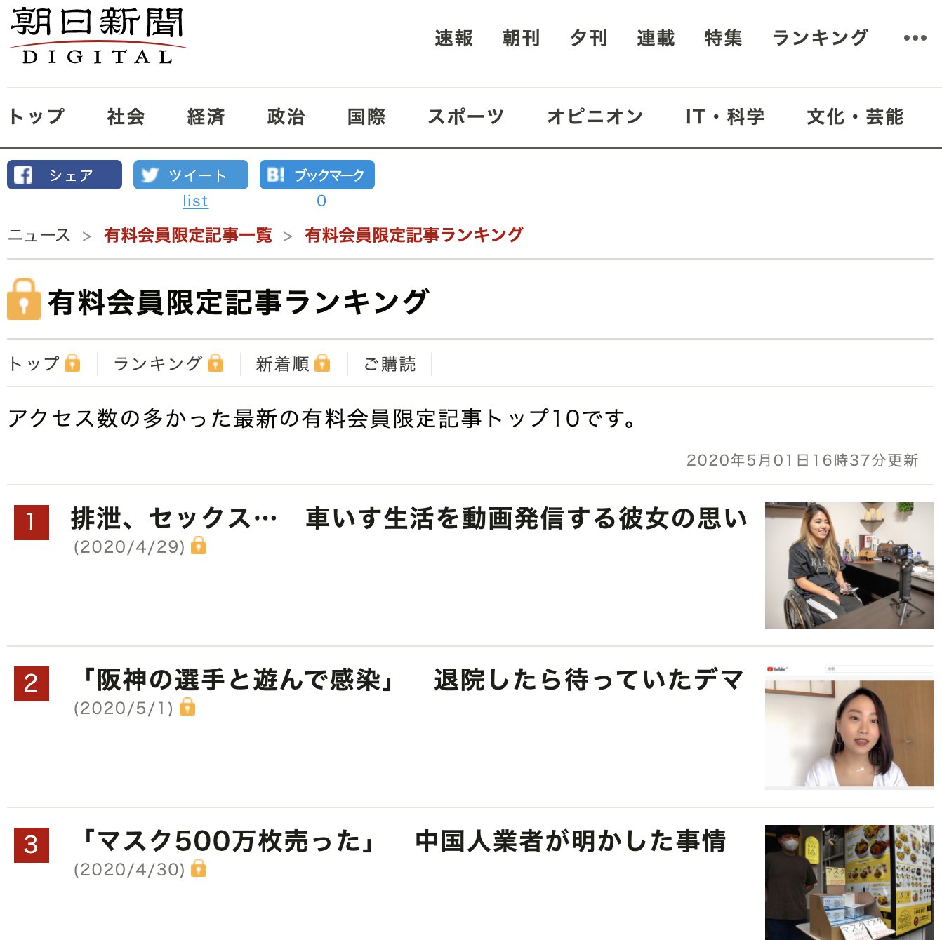The height and width of the screenshot is (940, 942).
Task: Switch to the IT・科学 tab
Action: [x=725, y=116]
